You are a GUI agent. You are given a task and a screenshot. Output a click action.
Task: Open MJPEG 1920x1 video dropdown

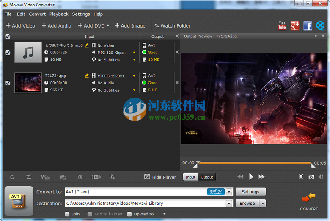pos(134,76)
